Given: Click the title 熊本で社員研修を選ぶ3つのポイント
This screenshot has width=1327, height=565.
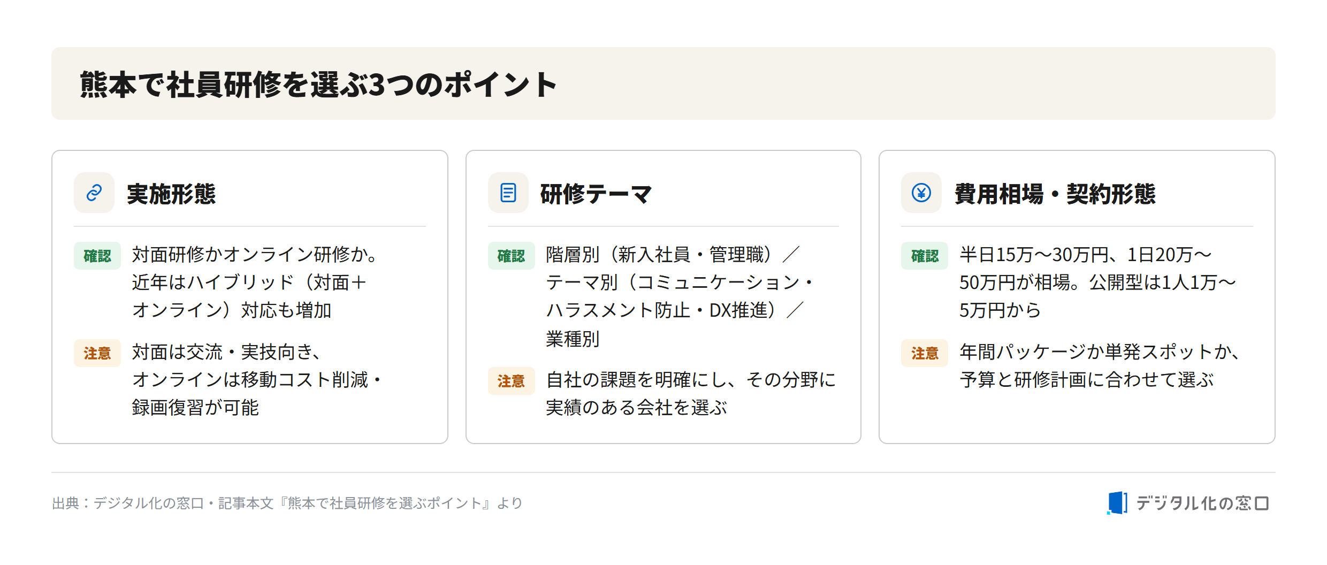Looking at the screenshot, I should (319, 85).
